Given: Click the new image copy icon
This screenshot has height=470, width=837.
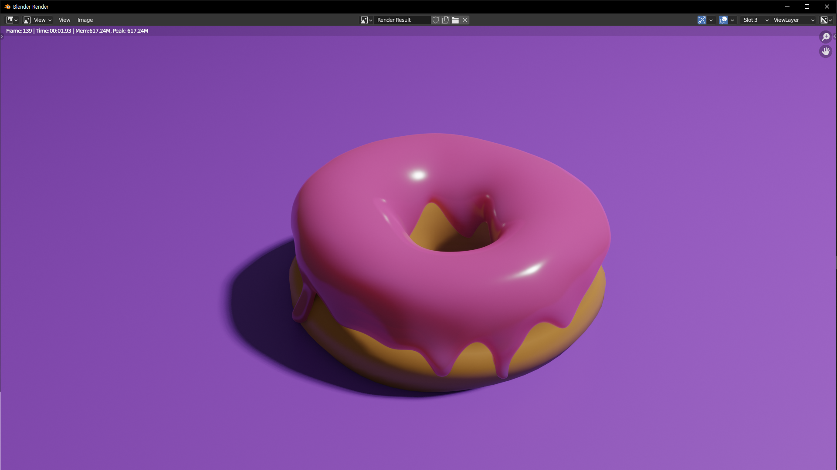Looking at the screenshot, I should [x=445, y=20].
